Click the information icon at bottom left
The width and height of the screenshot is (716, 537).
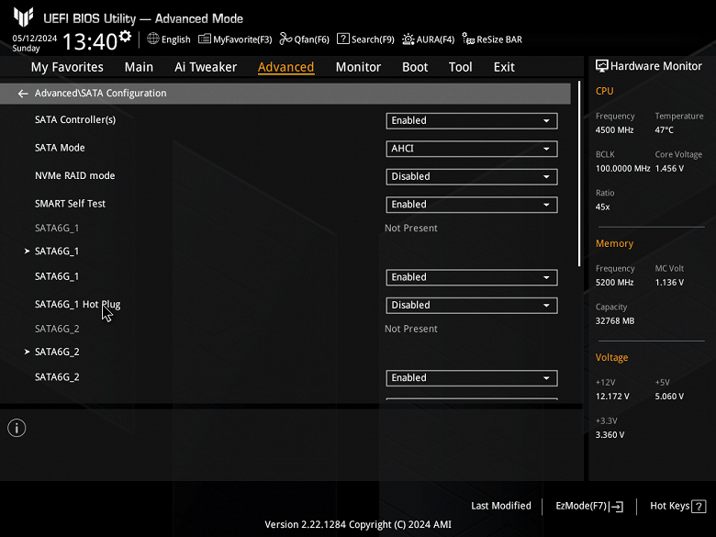point(17,428)
